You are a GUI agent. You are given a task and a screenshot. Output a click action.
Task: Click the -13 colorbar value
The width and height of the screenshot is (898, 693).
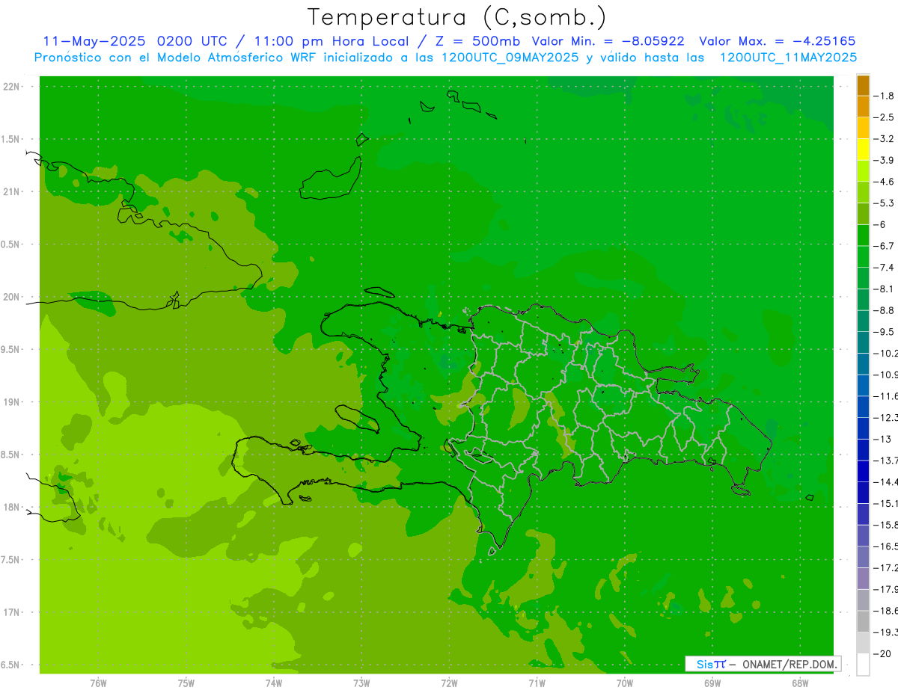point(884,439)
